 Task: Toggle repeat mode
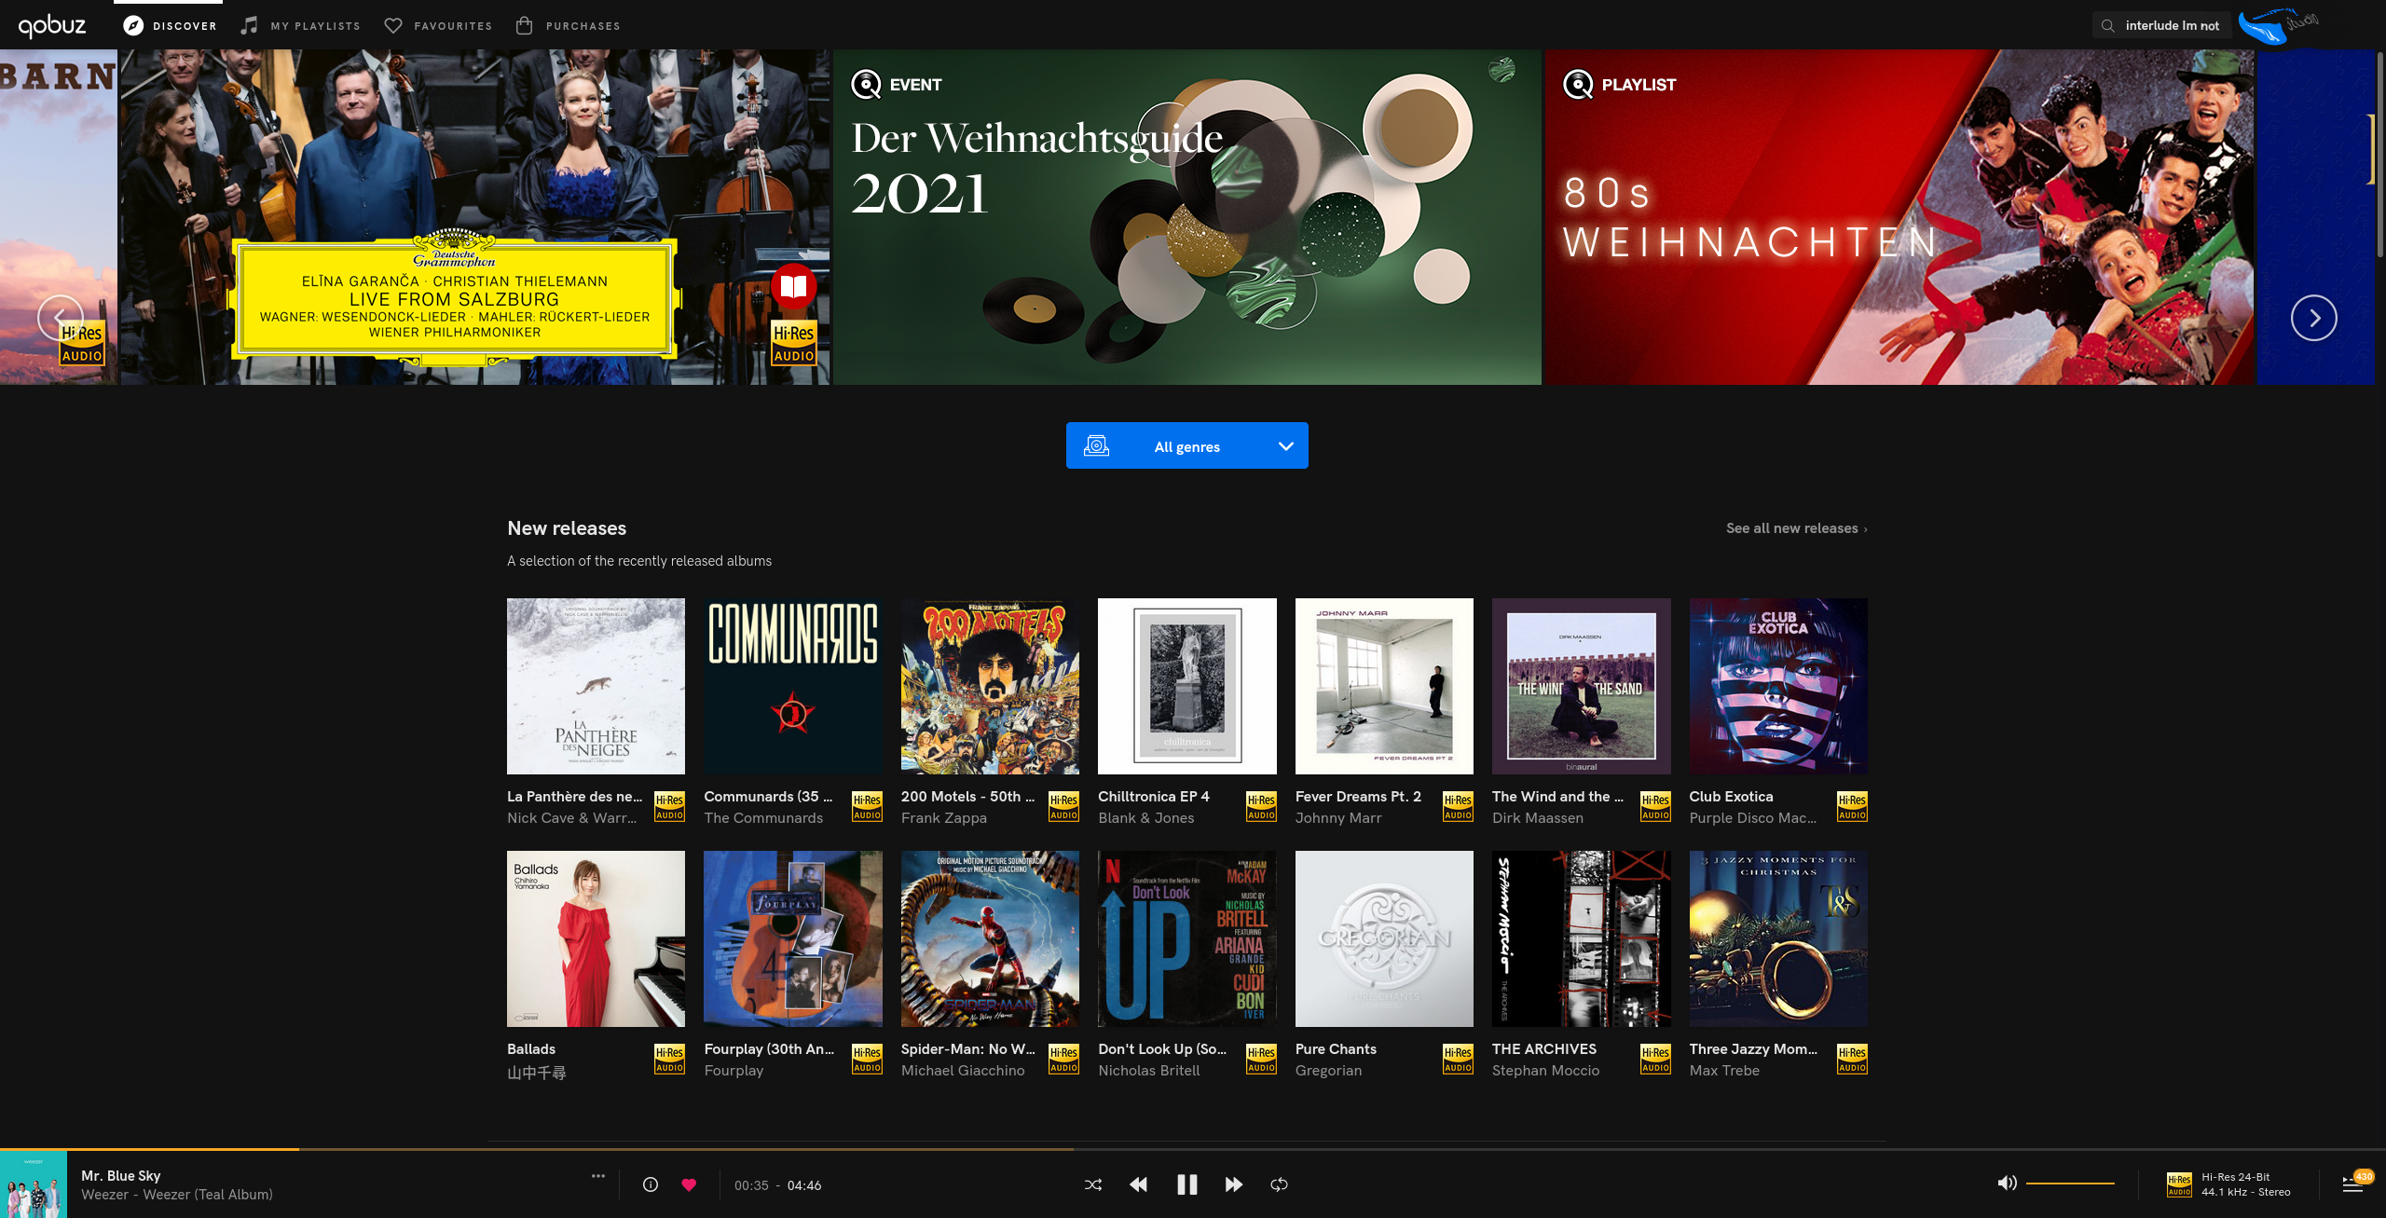pos(1279,1184)
